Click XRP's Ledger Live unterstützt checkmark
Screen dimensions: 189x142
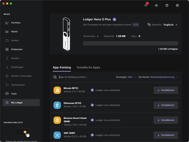click(92, 135)
